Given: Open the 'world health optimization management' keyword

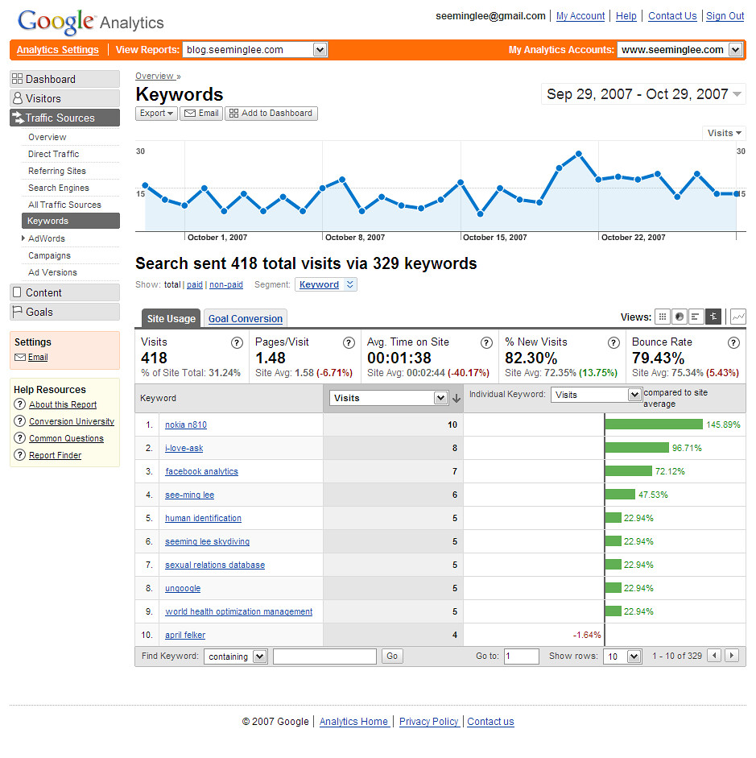Looking at the screenshot, I should (x=238, y=611).
